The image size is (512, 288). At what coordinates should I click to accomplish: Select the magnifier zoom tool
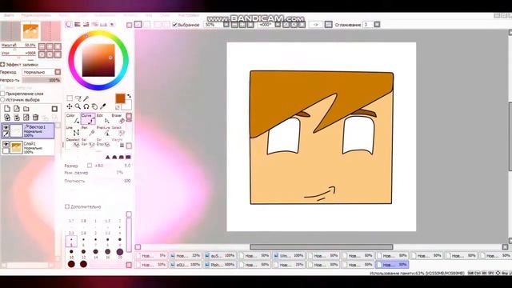[x=78, y=106]
